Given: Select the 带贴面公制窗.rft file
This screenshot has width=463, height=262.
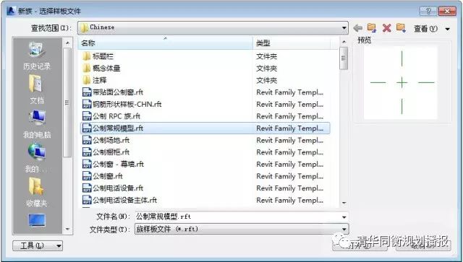Looking at the screenshot, I should 113,92.
